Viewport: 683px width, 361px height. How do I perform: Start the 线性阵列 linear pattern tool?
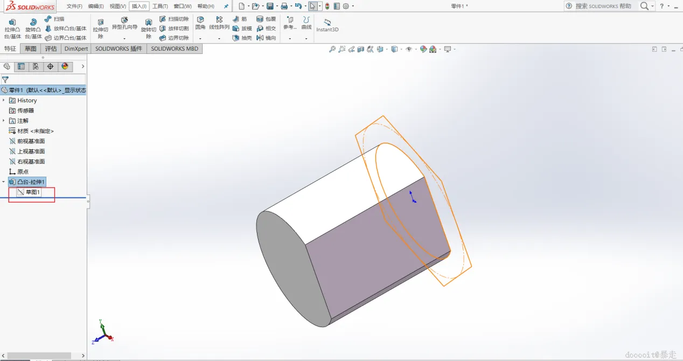(x=219, y=23)
